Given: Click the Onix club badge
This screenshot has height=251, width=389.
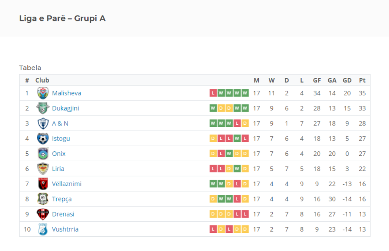Looking at the screenshot, I should pos(42,153).
